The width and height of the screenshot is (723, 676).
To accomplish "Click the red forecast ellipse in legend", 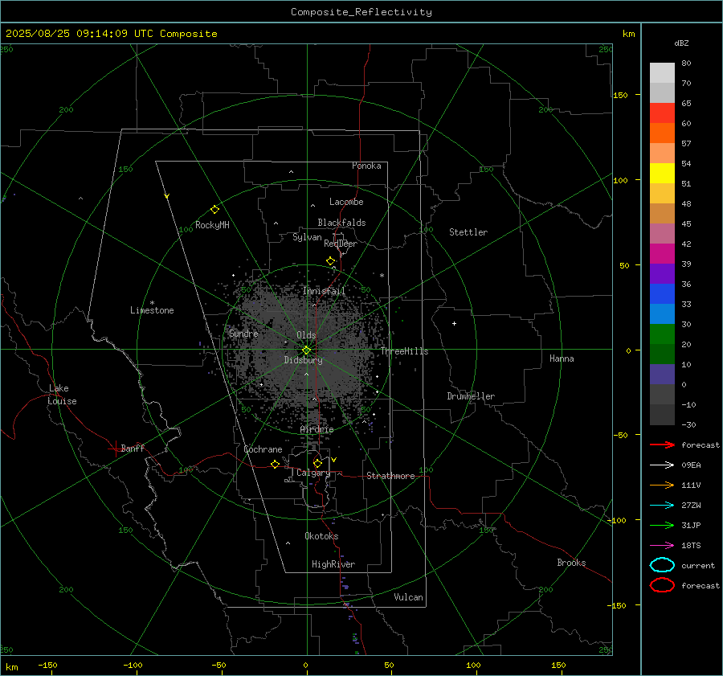I will (662, 585).
